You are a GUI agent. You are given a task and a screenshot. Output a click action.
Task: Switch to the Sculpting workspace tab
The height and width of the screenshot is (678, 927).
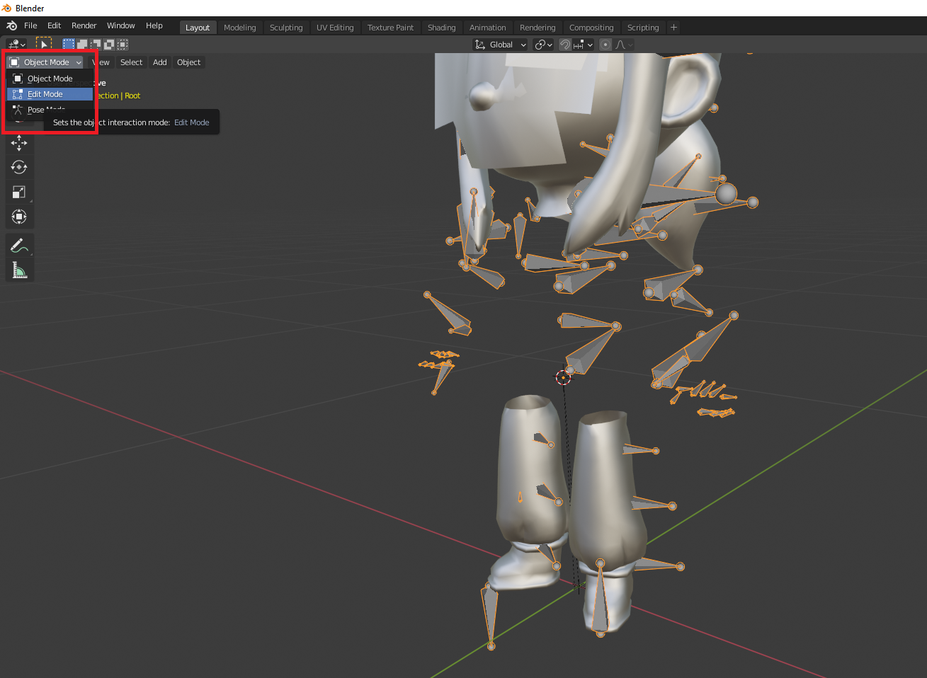286,28
